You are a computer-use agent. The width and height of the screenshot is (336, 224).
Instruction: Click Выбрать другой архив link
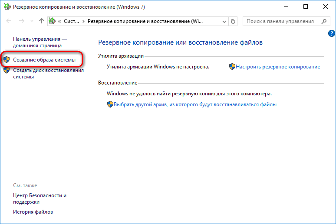pyautogui.click(x=195, y=104)
